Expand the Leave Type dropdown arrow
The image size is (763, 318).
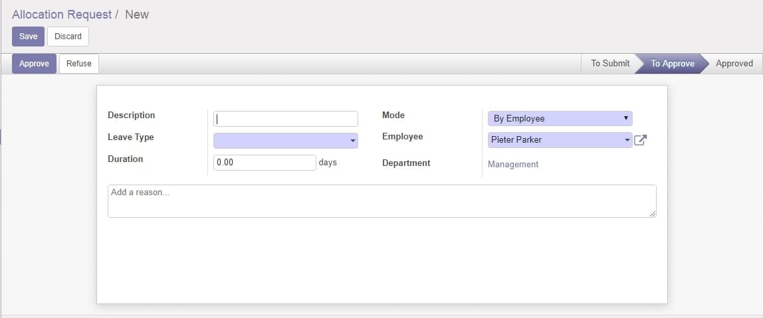tap(352, 141)
